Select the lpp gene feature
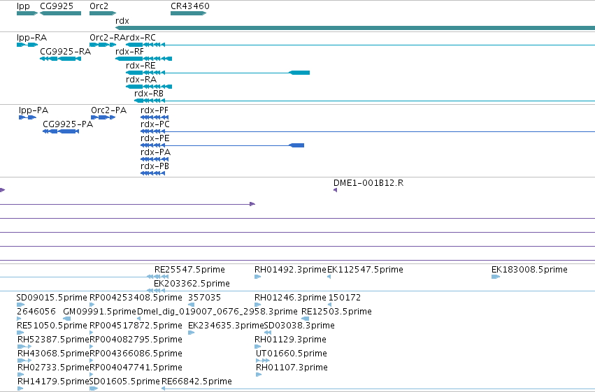The height and width of the screenshot is (392, 595). pyautogui.click(x=27, y=13)
